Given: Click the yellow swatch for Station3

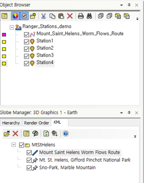Looking at the screenshot, I should 4,56.
